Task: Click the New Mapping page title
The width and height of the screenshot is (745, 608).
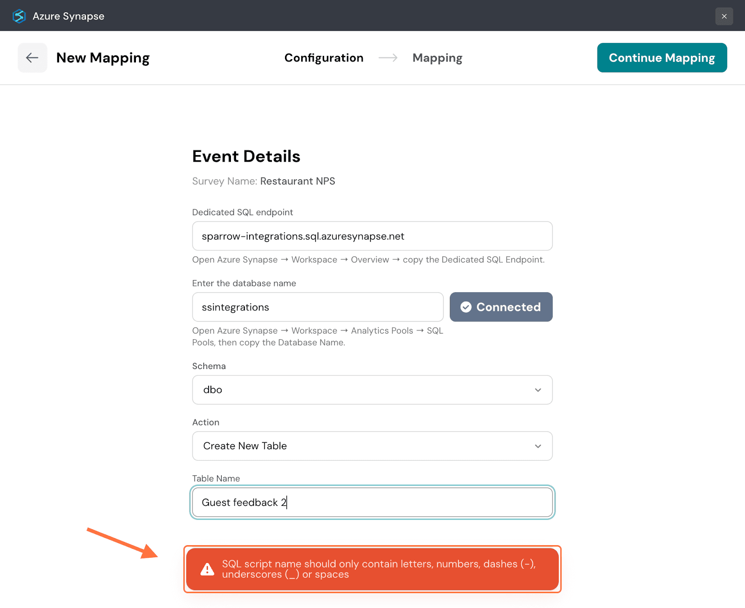Action: coord(103,58)
